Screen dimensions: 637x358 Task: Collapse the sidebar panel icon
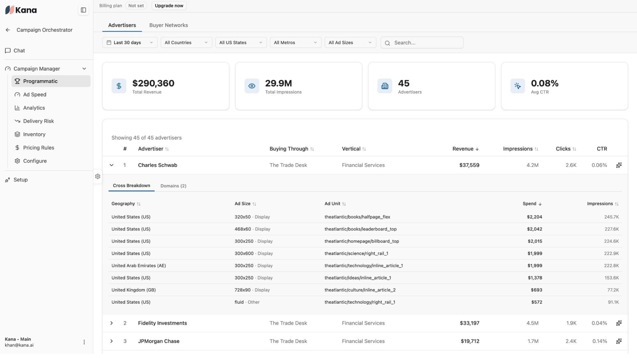83,10
